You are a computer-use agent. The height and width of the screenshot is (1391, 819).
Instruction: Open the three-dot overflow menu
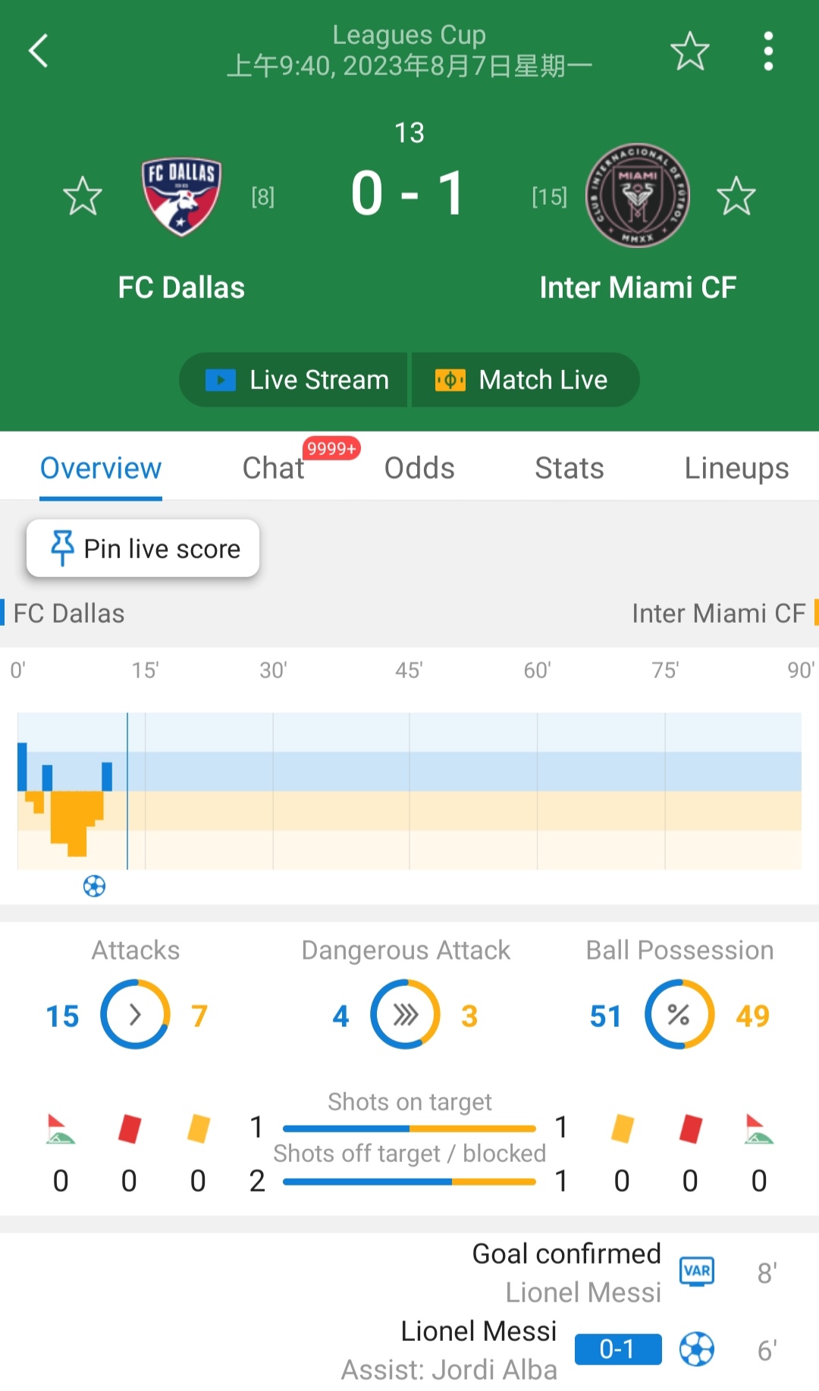[x=768, y=51]
